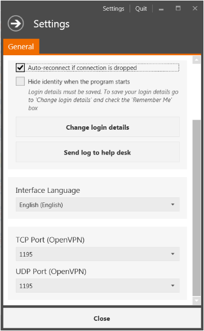Viewport: 204px width, 331px height.
Task: Click the scrollbar track above the thumb
Action: [x=197, y=92]
